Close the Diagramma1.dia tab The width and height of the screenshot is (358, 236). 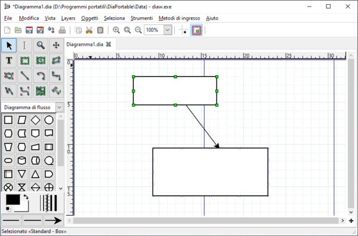(x=109, y=44)
